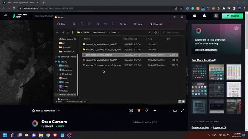Select windows_11_cursors_concept zip archive

pos(130,65)
